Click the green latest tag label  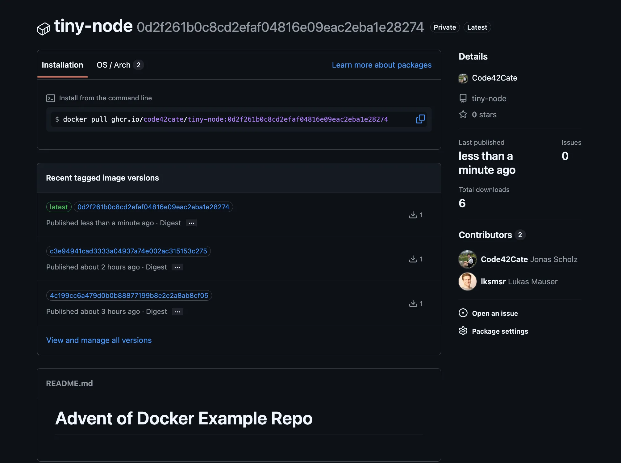(59, 207)
